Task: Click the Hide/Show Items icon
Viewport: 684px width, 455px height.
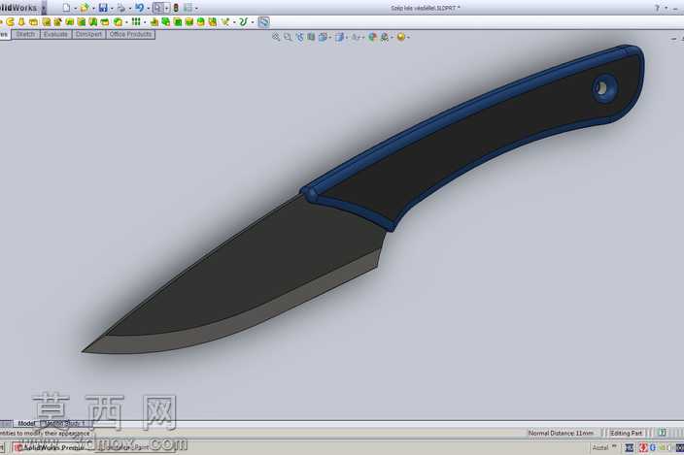Action: (x=356, y=38)
